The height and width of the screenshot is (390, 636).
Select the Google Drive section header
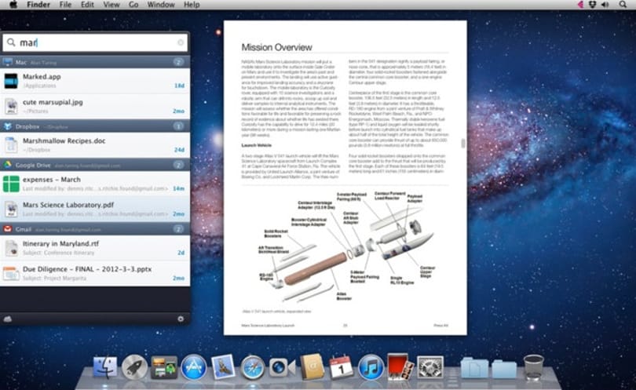[x=95, y=165]
